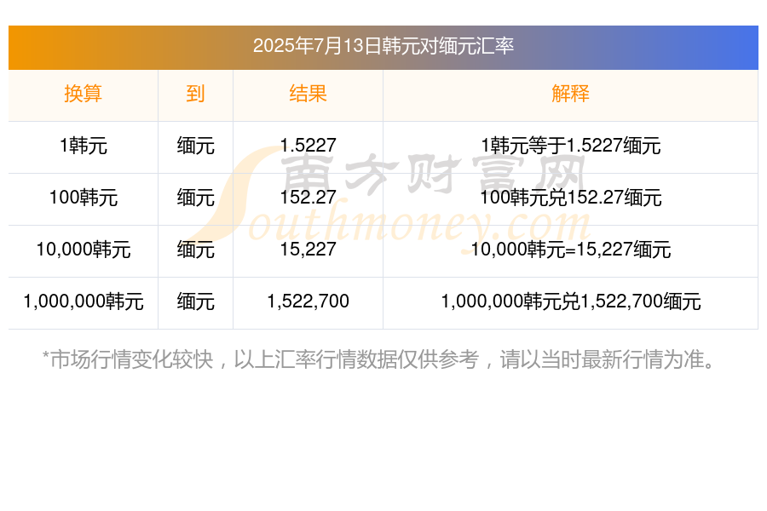Click the '100韩元' cell
Viewport: 767px width, 511px height.
coord(84,198)
